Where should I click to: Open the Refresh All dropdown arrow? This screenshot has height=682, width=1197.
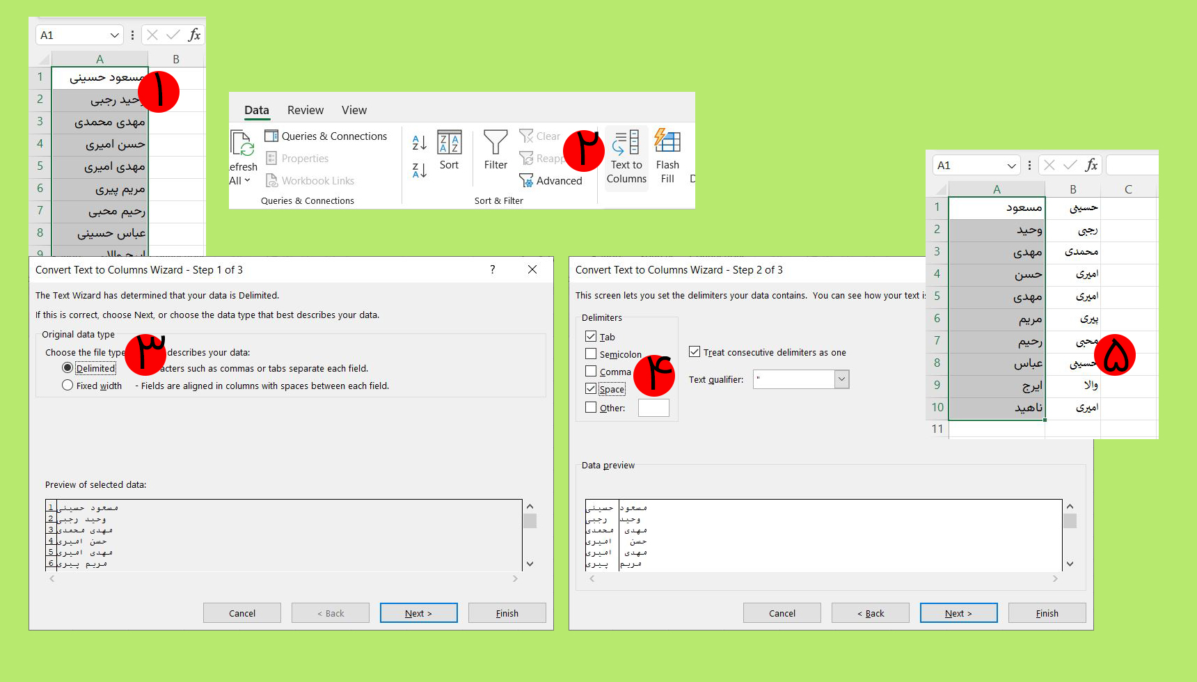247,180
